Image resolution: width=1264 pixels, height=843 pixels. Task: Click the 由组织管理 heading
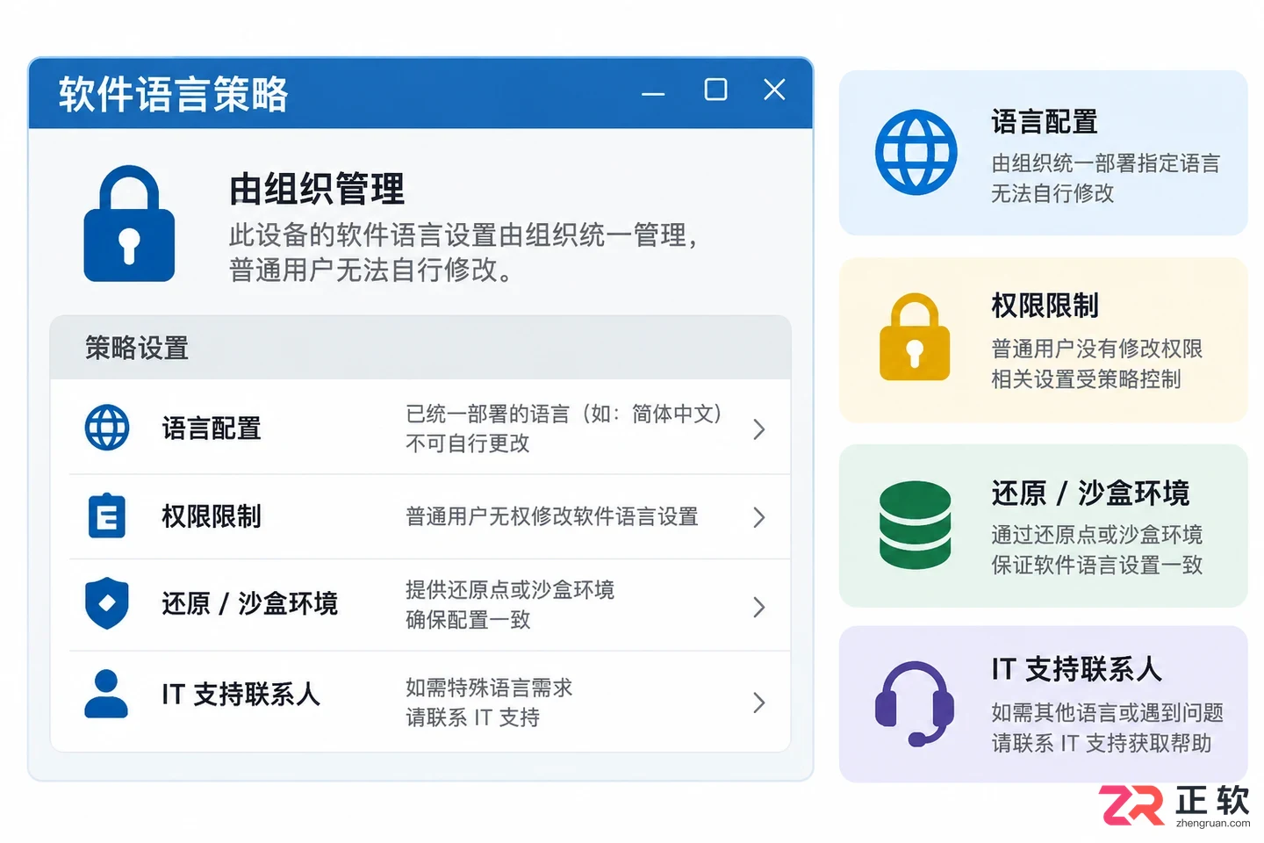pos(317,189)
